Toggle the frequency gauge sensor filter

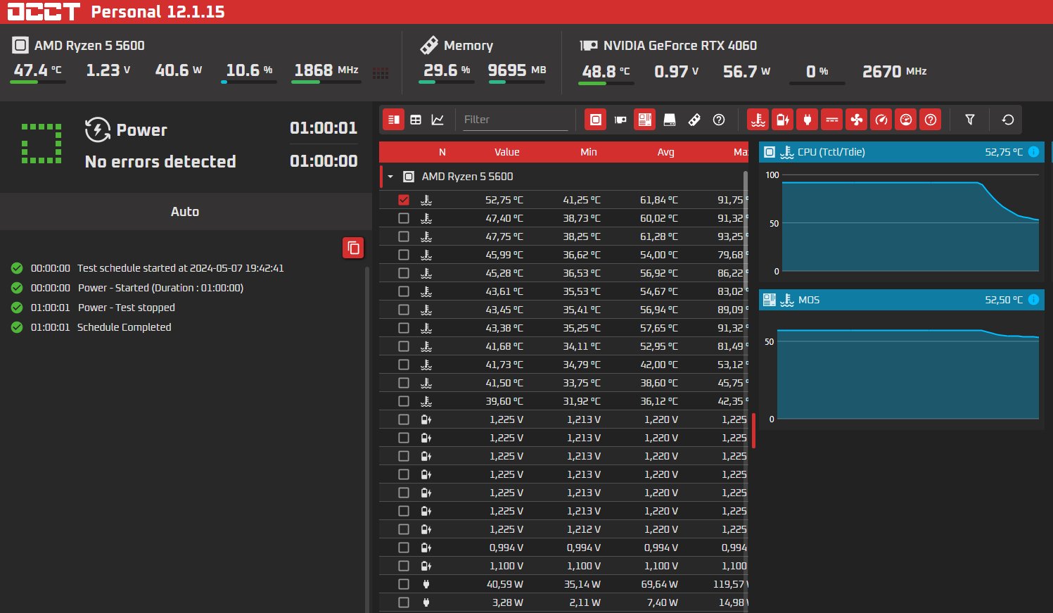click(x=881, y=120)
